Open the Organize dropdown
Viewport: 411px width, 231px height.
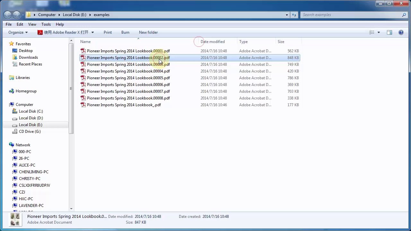point(18,32)
